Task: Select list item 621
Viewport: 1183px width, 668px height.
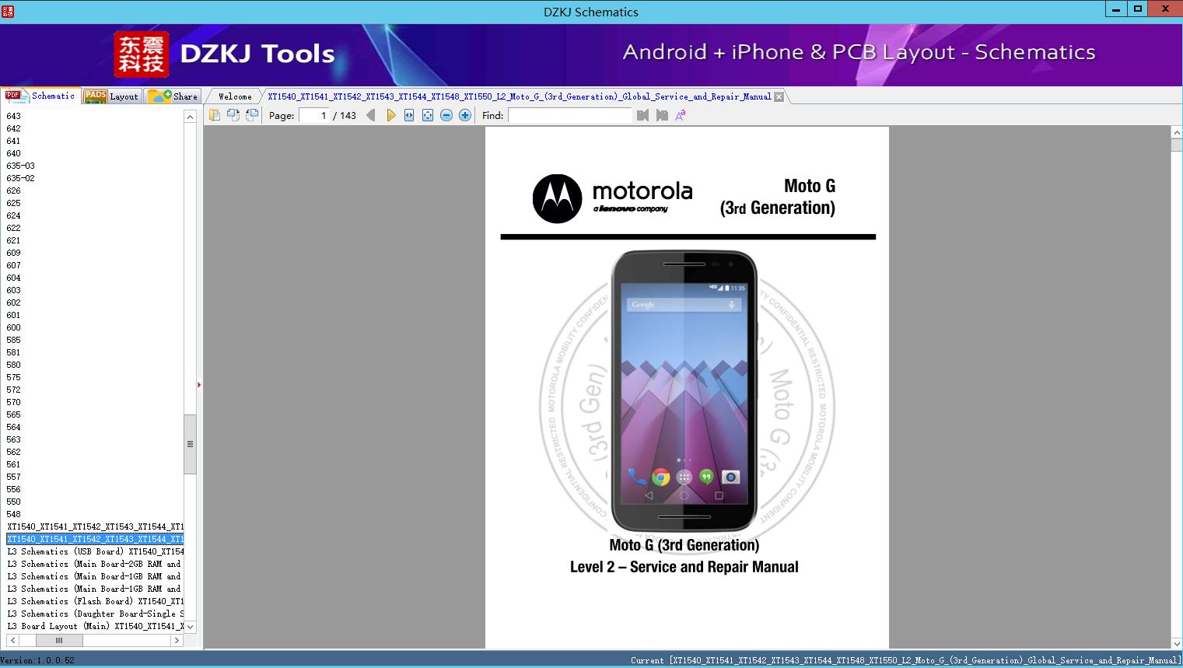Action: [14, 240]
